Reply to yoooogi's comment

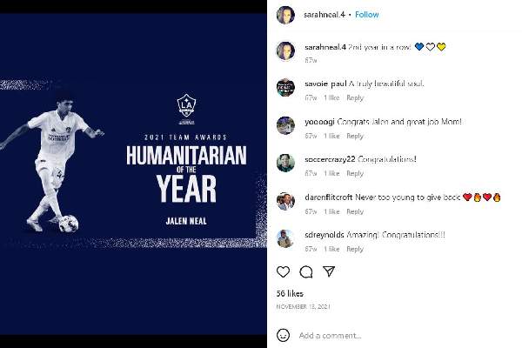[355, 136]
